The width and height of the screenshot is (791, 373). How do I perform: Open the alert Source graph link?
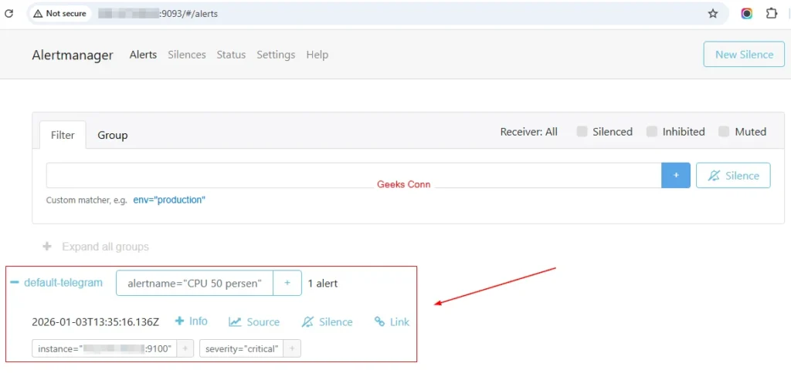(x=253, y=322)
